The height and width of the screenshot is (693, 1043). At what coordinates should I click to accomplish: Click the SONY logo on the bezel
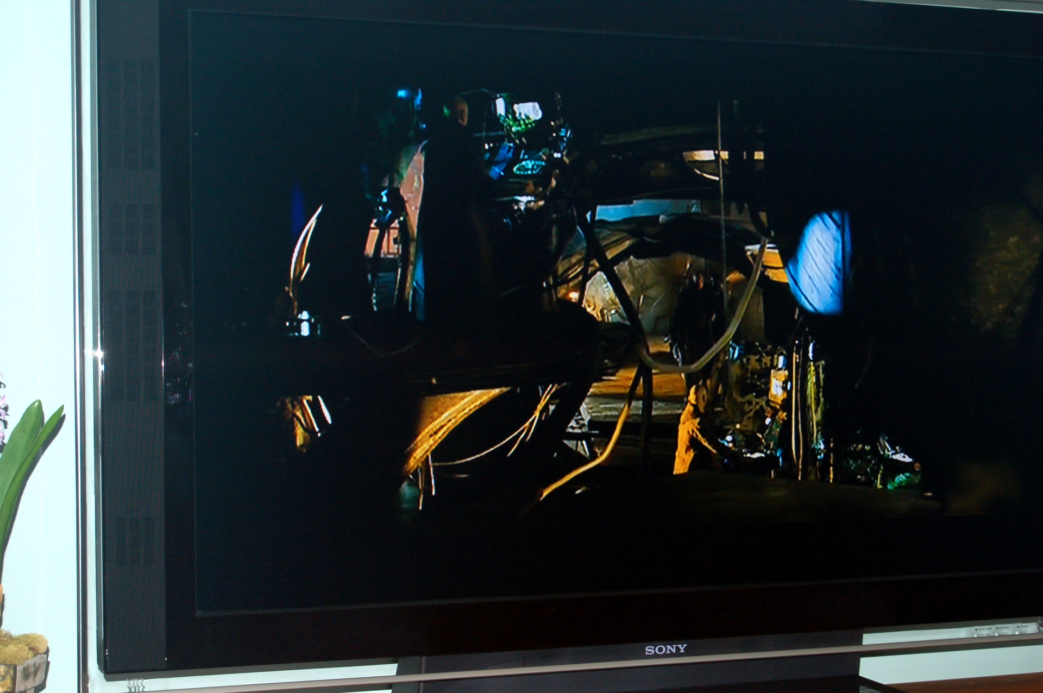click(665, 649)
